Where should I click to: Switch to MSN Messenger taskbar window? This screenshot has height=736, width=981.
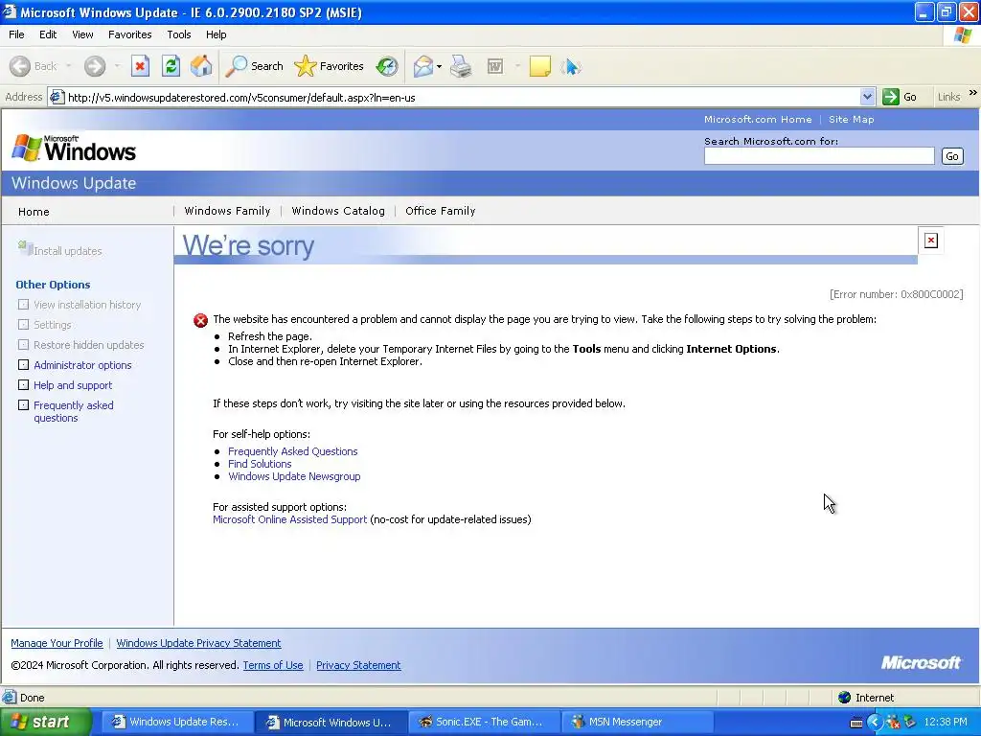[x=637, y=723]
